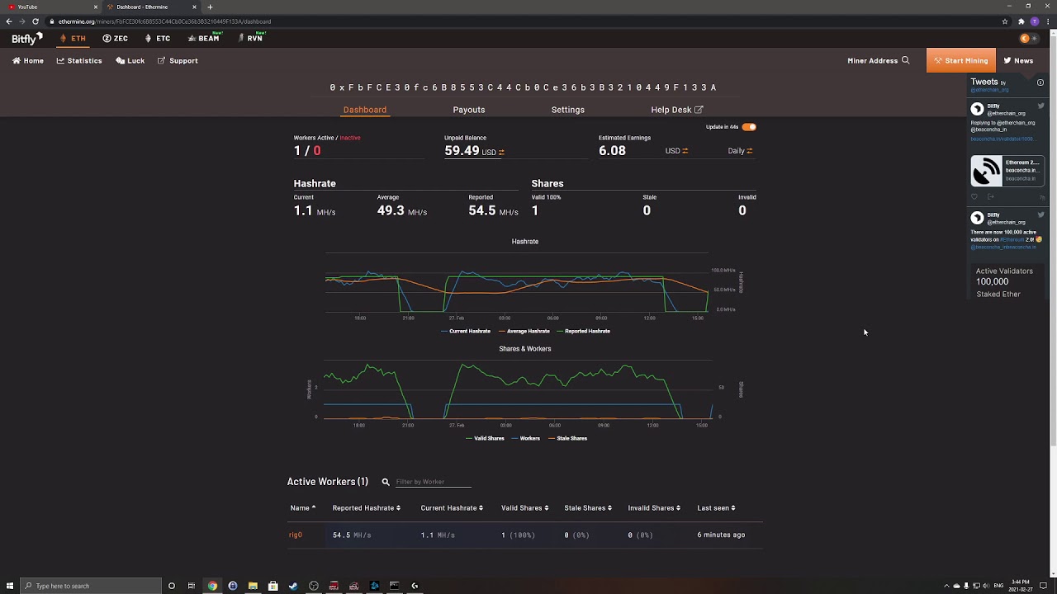Toggle Reported Hashrate chart legend
1057x594 pixels.
pos(583,331)
